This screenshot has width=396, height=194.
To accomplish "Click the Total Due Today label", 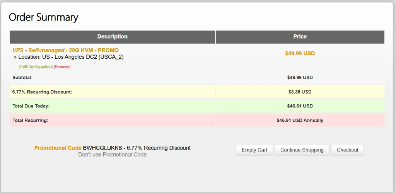I will tap(31, 106).
